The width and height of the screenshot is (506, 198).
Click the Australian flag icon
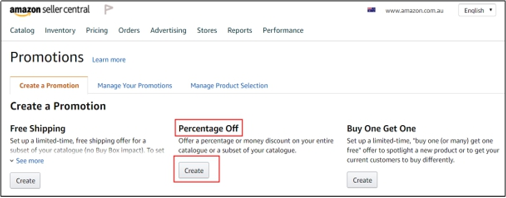(371, 10)
